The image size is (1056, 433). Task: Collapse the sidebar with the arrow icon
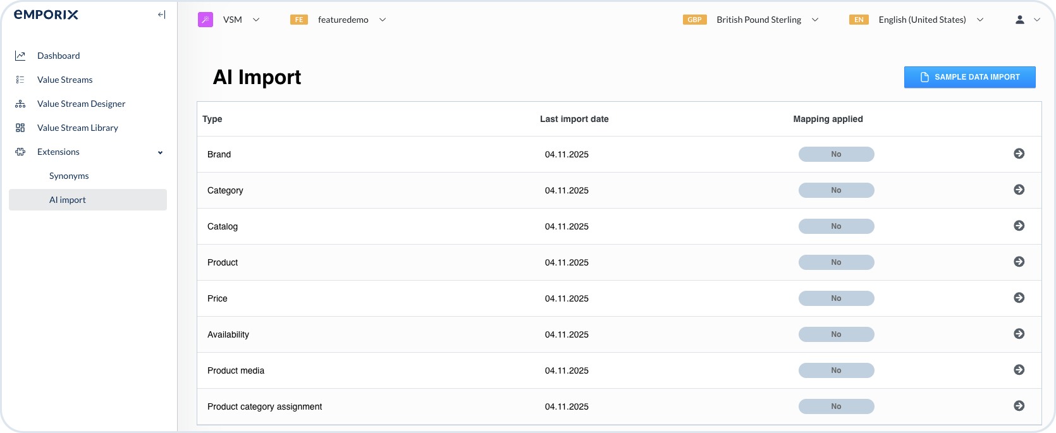(161, 15)
